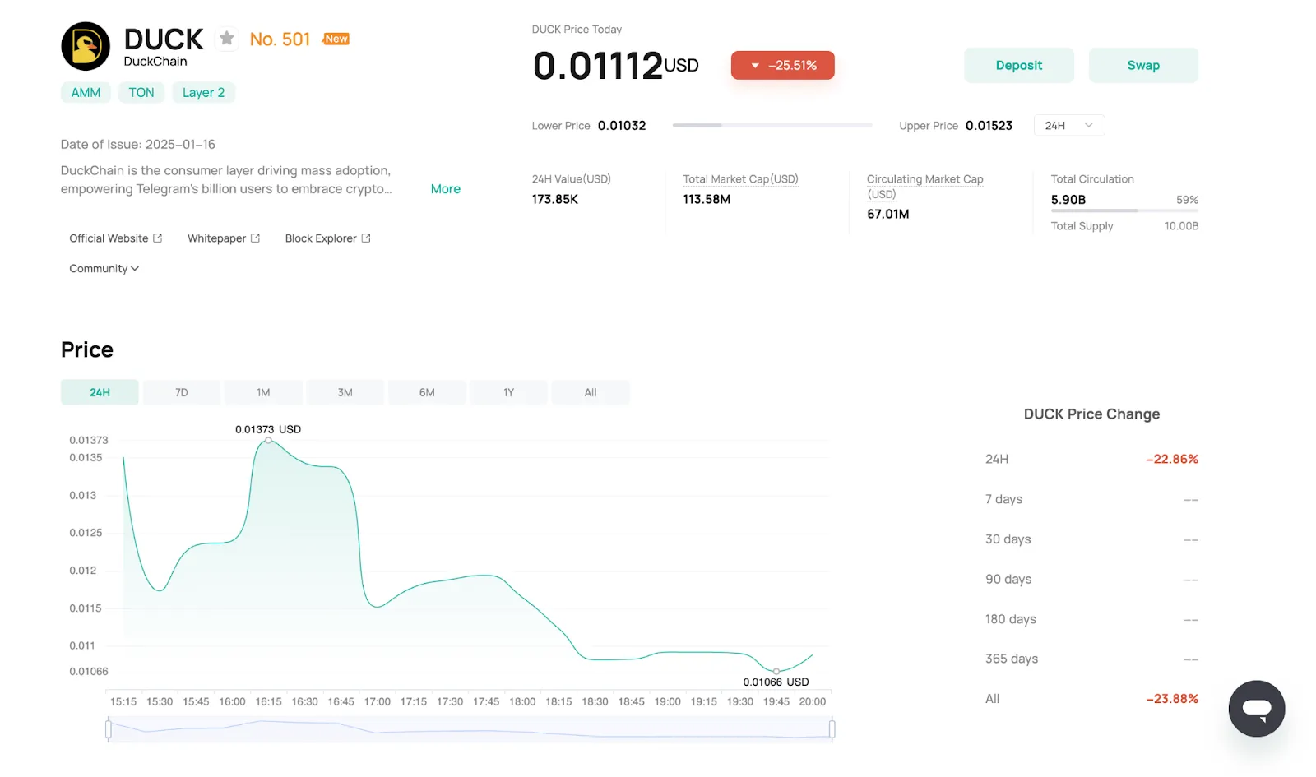The width and height of the screenshot is (1316, 777).
Task: Open the 24H price range dropdown
Action: click(1069, 126)
